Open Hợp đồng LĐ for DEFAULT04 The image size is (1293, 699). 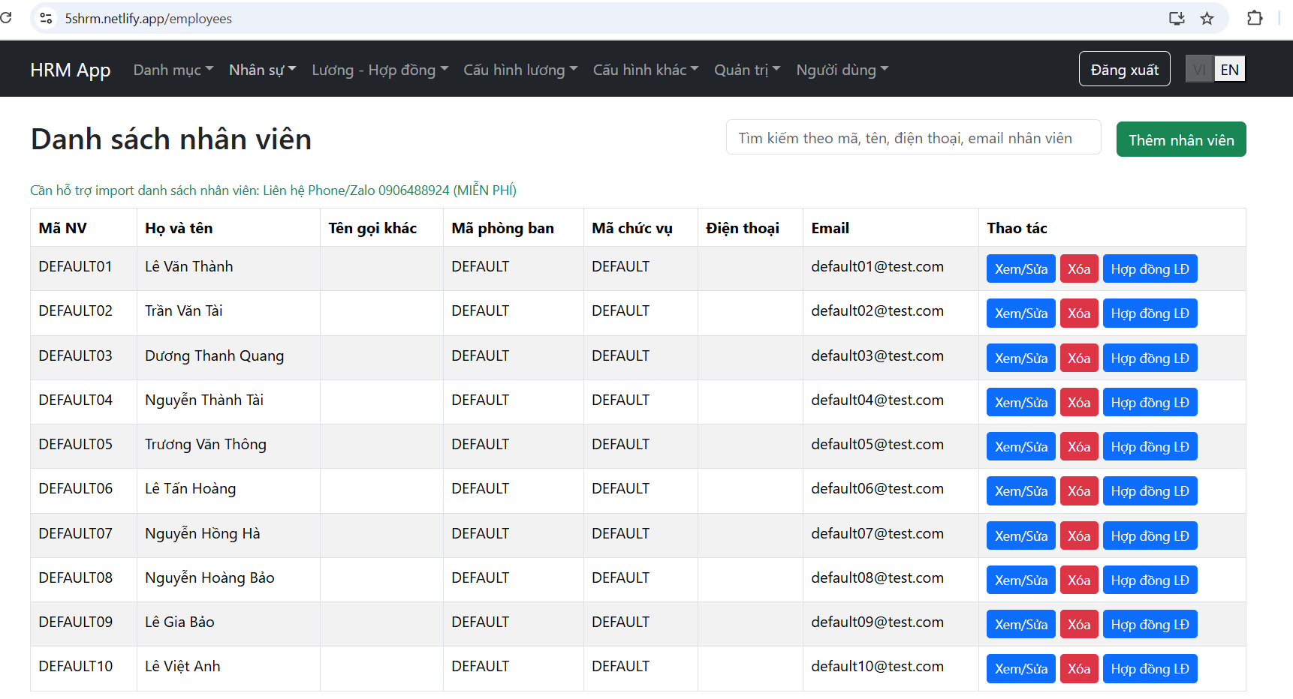pos(1150,402)
